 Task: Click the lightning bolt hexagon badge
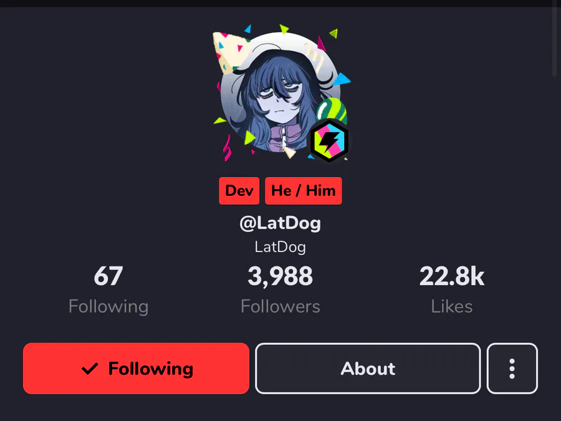pos(328,141)
